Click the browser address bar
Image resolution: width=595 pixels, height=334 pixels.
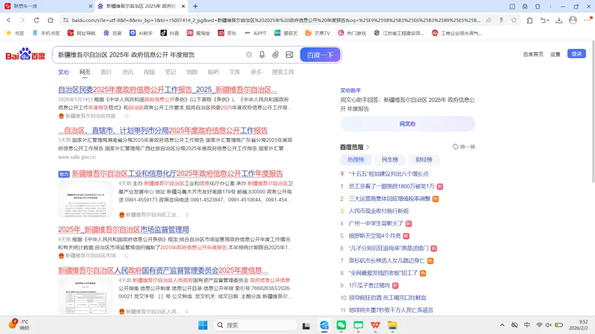pos(276,20)
